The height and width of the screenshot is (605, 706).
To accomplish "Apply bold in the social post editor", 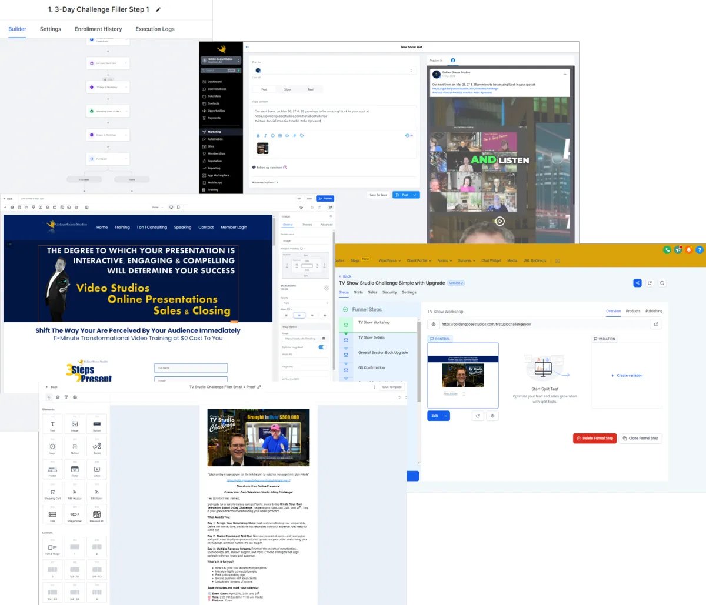I will [258, 136].
